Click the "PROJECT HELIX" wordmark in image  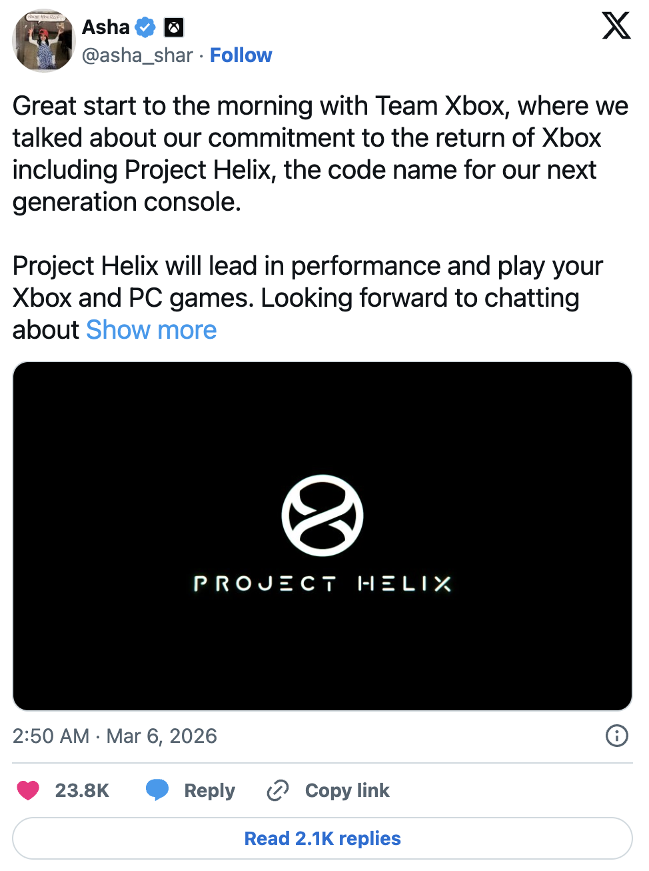(323, 584)
